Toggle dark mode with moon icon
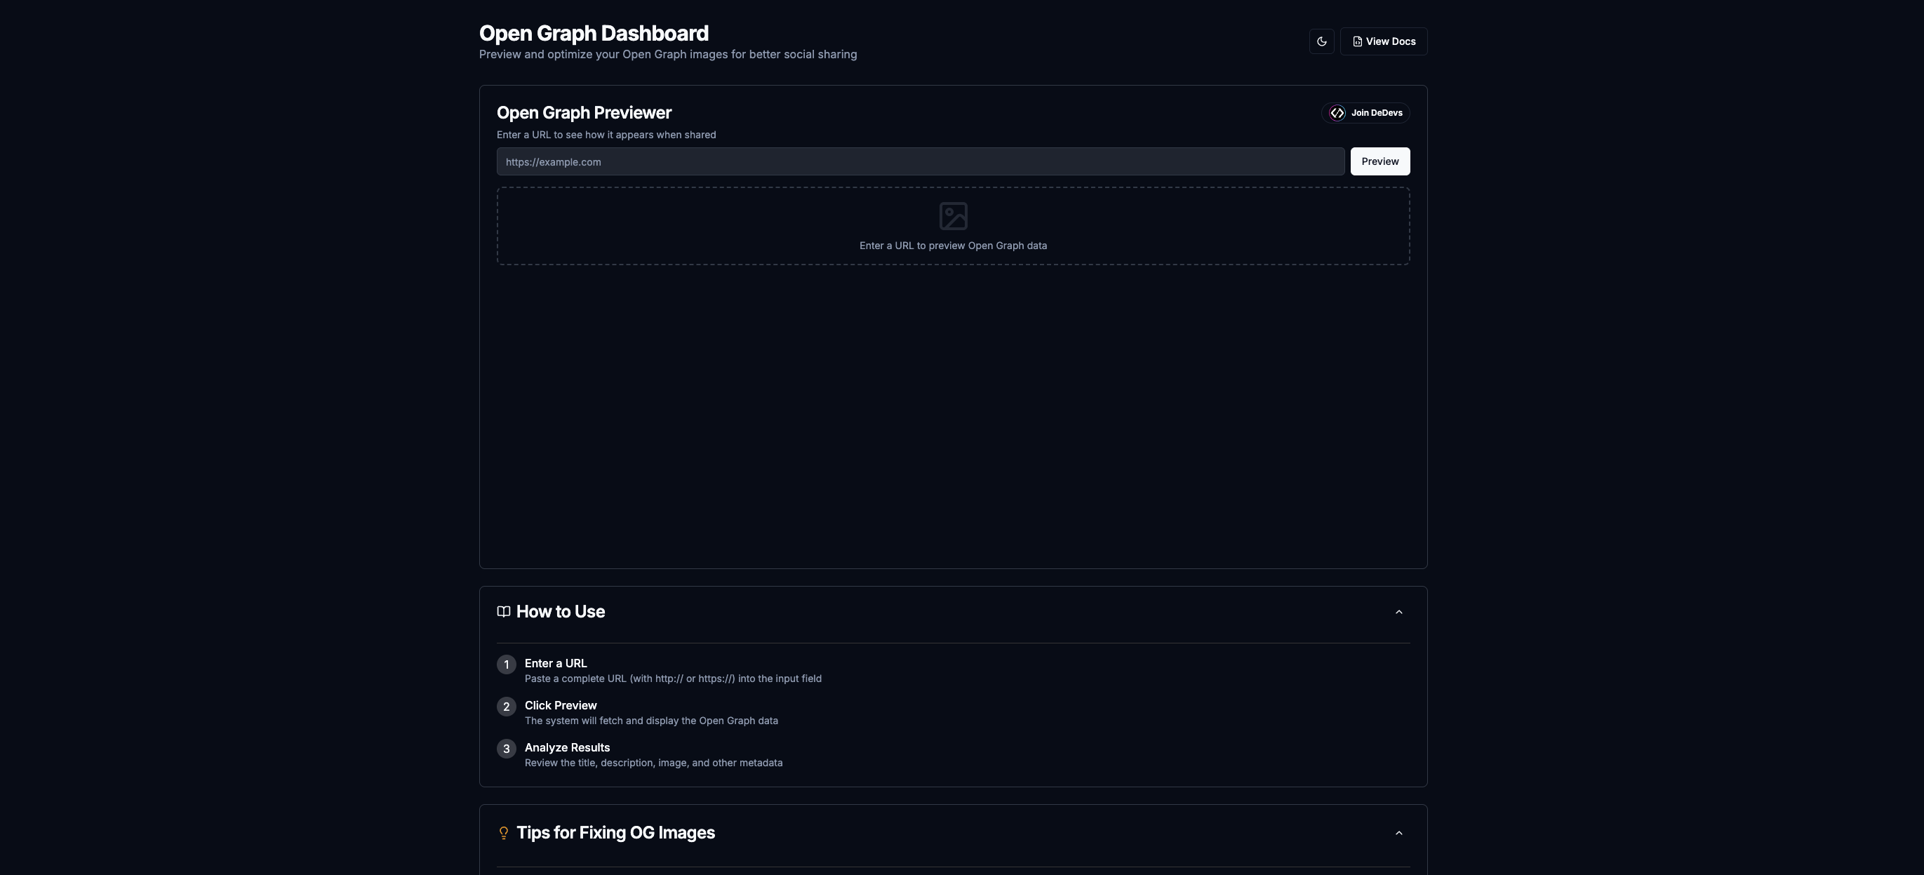The width and height of the screenshot is (1924, 875). [x=1321, y=41]
